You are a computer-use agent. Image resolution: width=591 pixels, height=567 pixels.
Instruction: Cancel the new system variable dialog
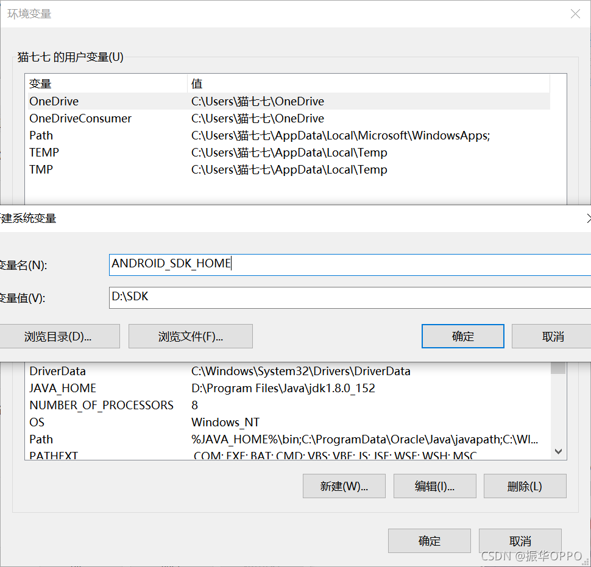552,336
